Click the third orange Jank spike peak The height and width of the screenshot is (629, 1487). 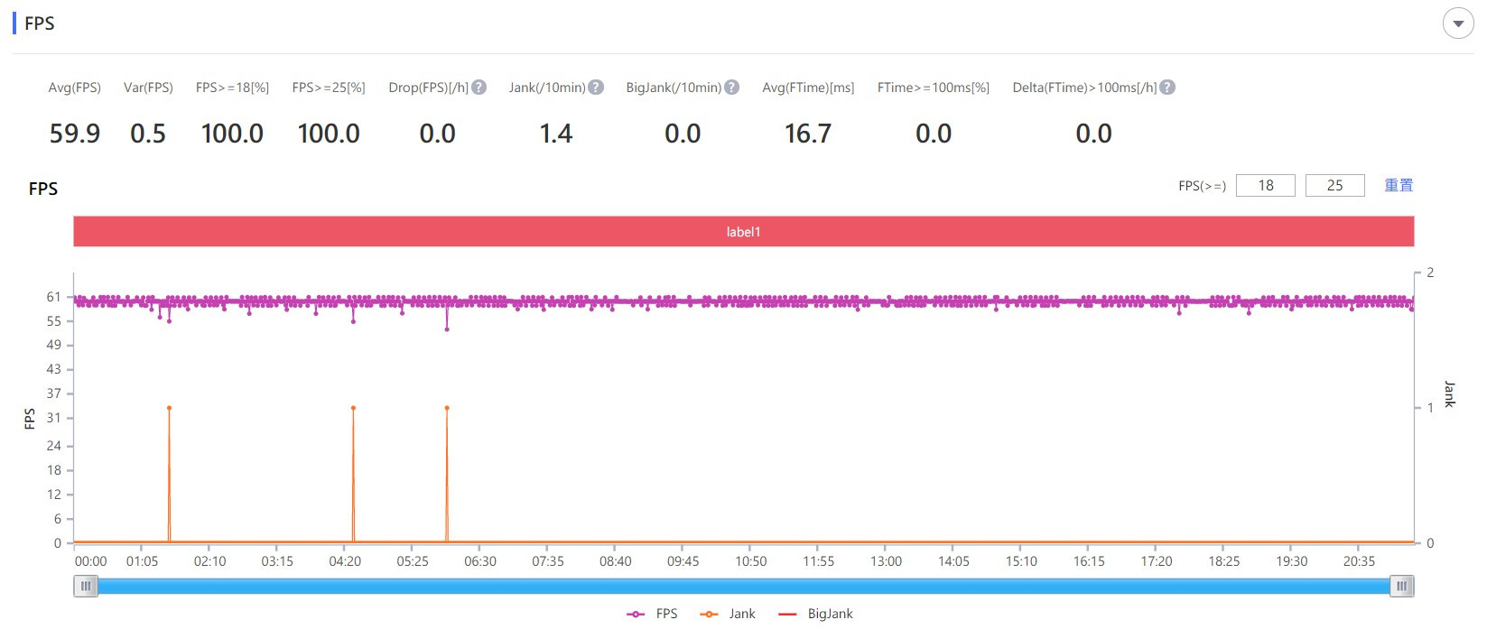[x=447, y=408]
